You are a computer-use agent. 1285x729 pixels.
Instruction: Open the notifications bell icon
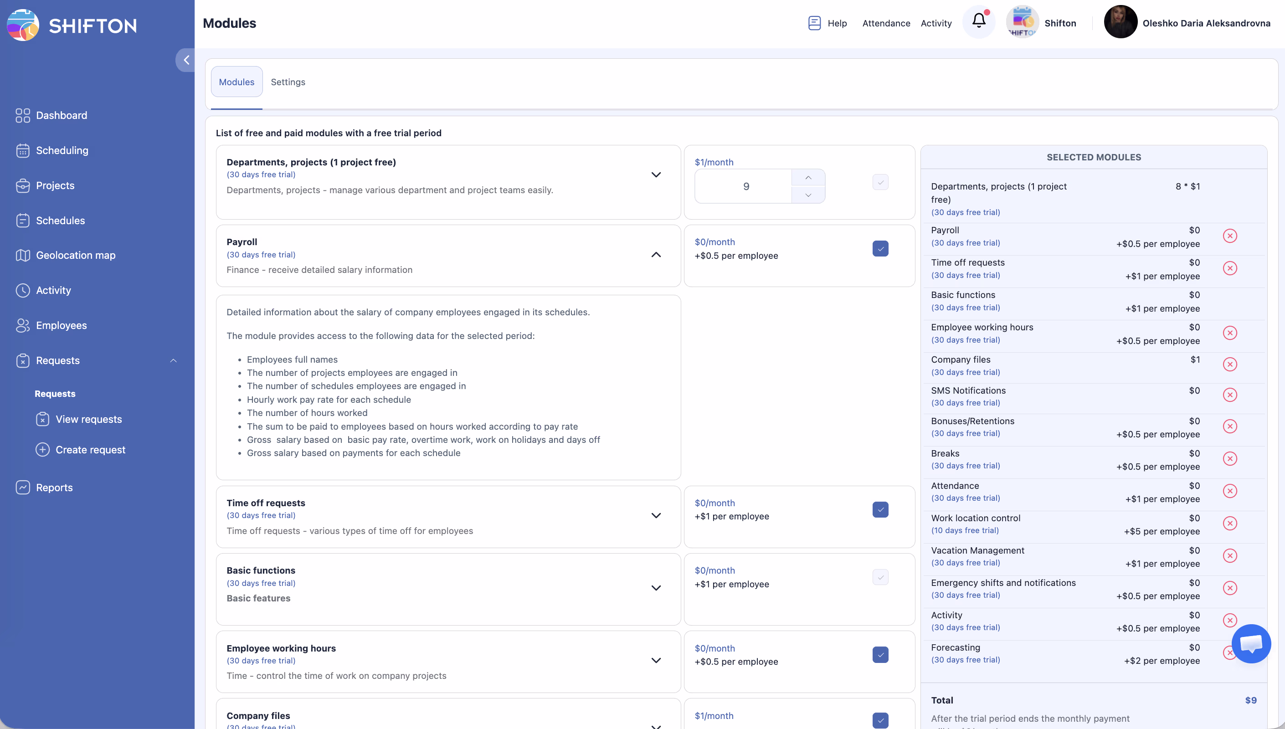point(979,21)
